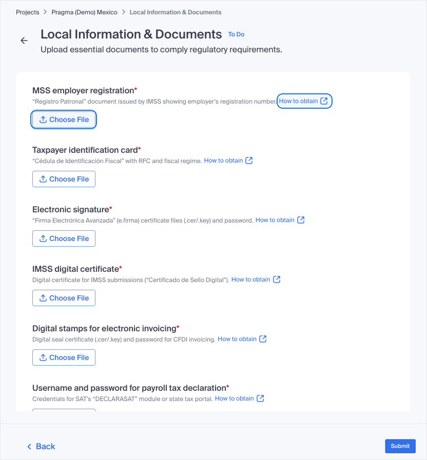Choose File for Taxpayer identification card
Viewport: 427px width, 460px height.
64,179
